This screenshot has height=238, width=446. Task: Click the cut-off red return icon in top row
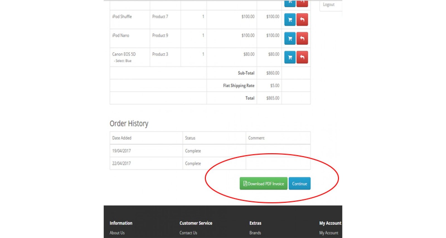tap(302, 3)
